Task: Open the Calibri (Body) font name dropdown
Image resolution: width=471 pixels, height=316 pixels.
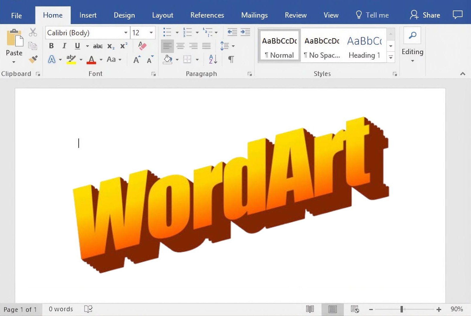Action: tap(126, 32)
